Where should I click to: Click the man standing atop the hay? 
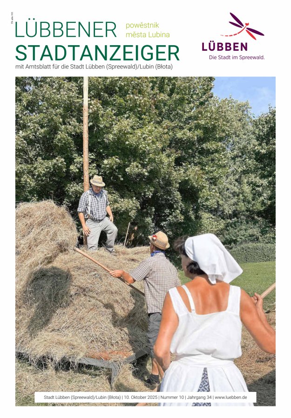97,213
